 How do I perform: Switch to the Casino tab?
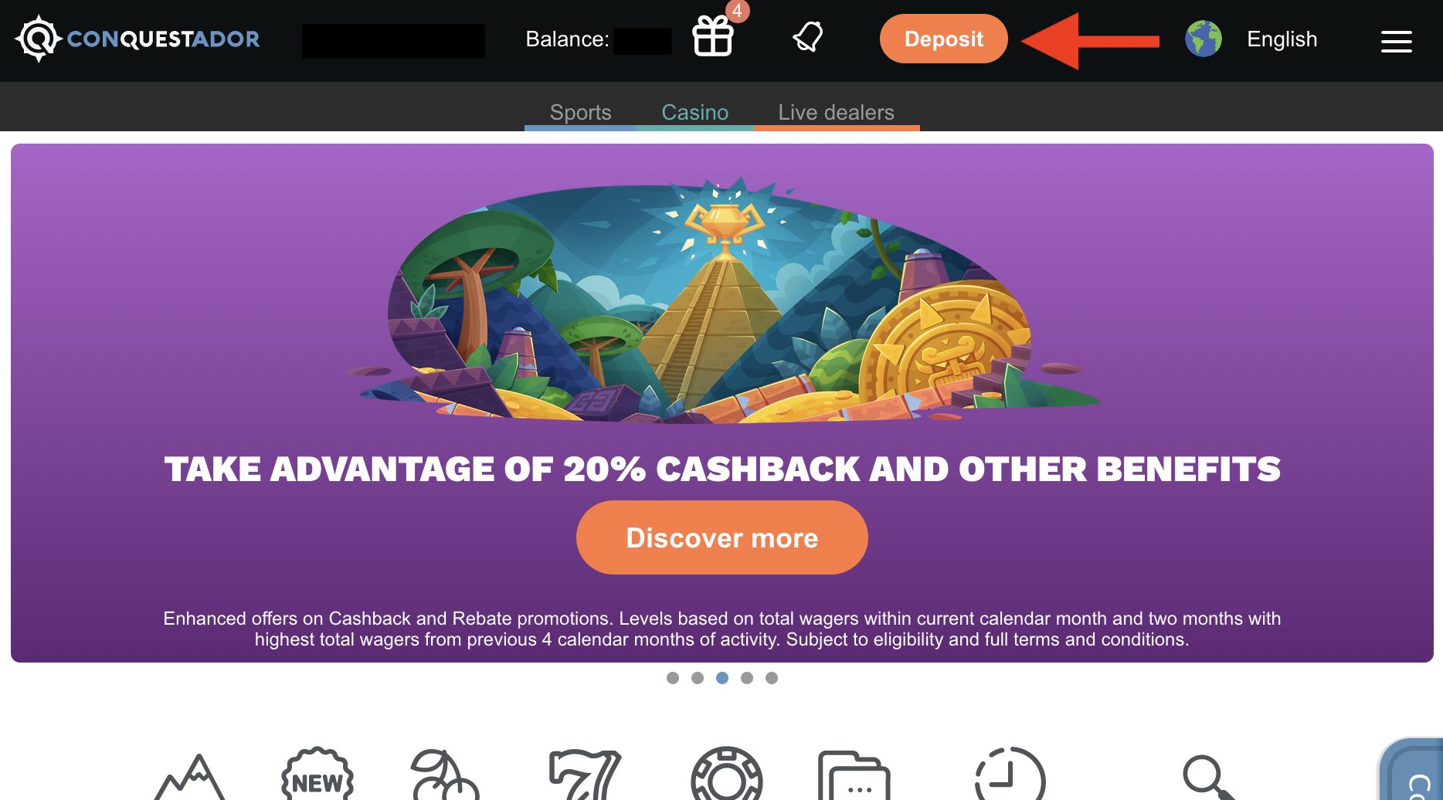694,113
